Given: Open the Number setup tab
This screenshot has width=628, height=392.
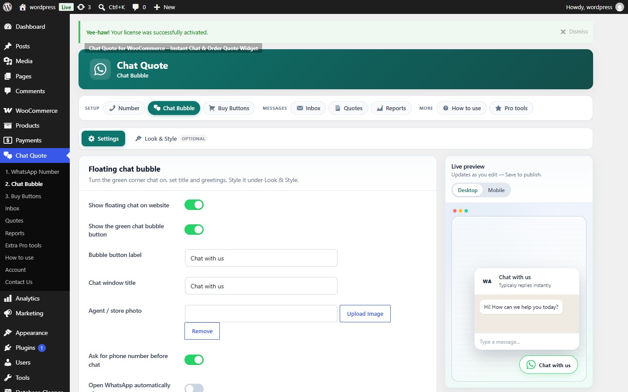Looking at the screenshot, I should pyautogui.click(x=124, y=108).
